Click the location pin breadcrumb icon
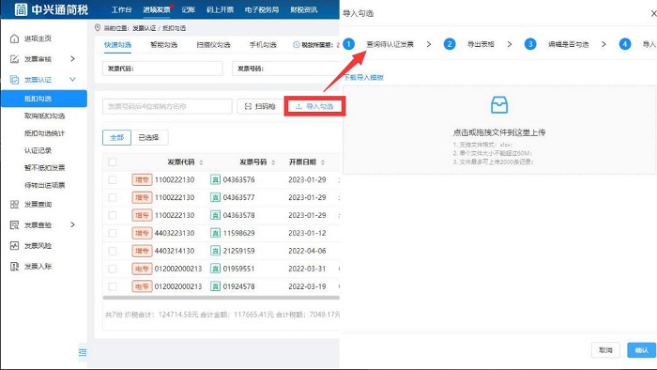Image resolution: width=657 pixels, height=370 pixels. tap(98, 27)
